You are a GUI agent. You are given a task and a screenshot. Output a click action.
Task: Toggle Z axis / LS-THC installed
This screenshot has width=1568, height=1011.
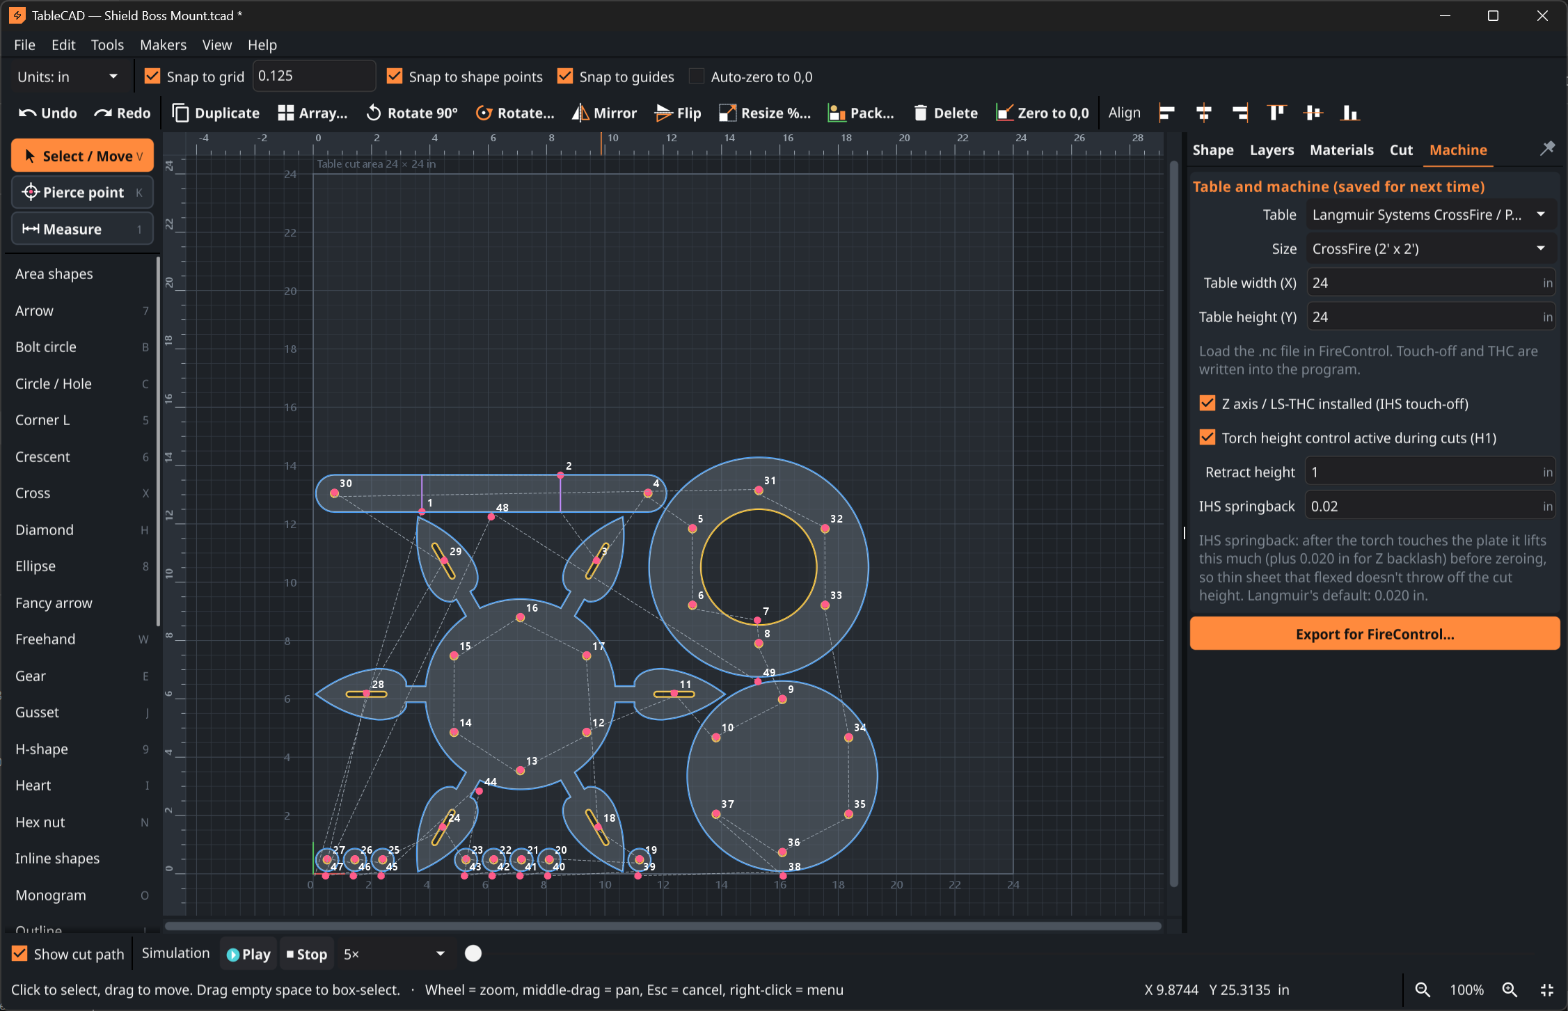tap(1207, 403)
